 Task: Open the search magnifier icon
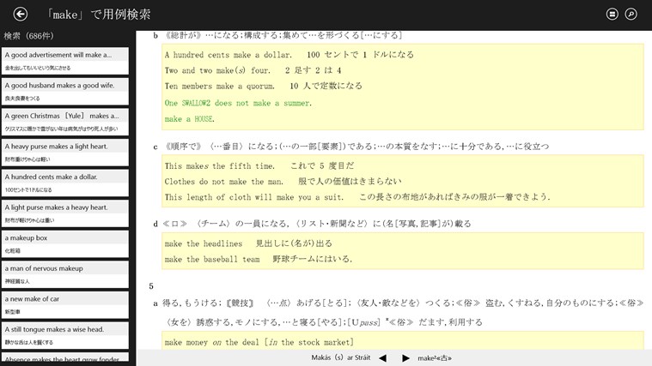[631, 14]
